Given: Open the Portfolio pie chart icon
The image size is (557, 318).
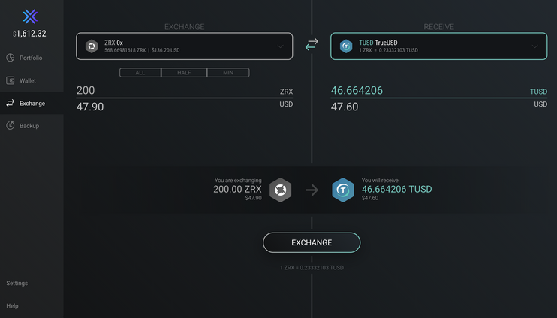Looking at the screenshot, I should [11, 58].
